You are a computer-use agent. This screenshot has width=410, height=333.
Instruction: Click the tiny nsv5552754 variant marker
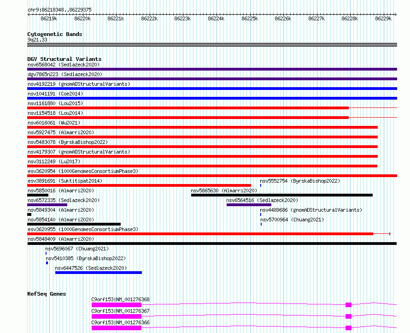click(x=261, y=185)
